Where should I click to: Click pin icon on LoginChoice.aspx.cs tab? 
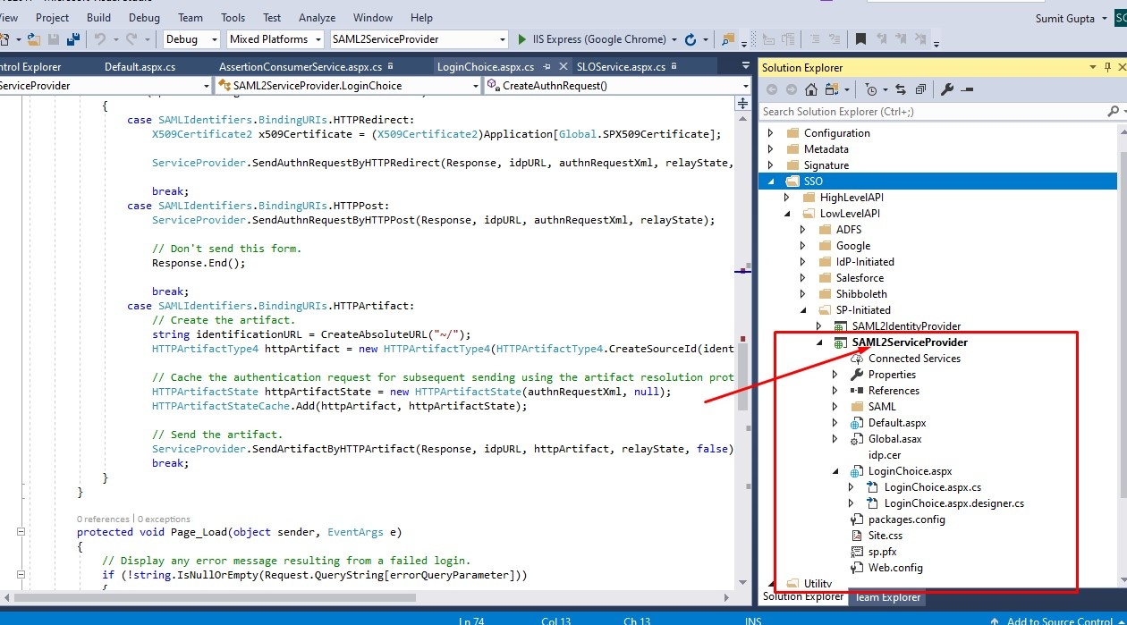point(546,67)
